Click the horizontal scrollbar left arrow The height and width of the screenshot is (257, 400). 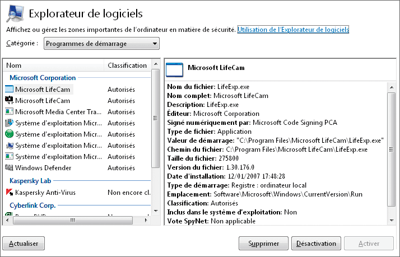coord(7,220)
